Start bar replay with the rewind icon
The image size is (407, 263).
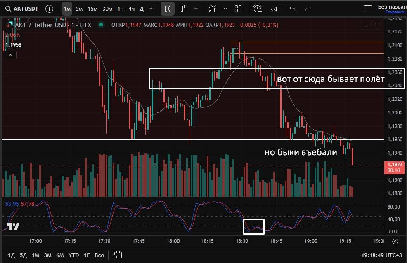coord(273,9)
